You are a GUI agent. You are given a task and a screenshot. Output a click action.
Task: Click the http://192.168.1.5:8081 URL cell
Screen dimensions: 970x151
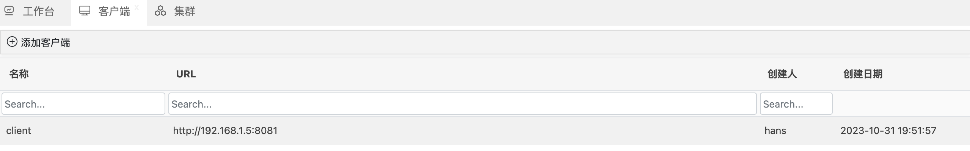tap(225, 131)
